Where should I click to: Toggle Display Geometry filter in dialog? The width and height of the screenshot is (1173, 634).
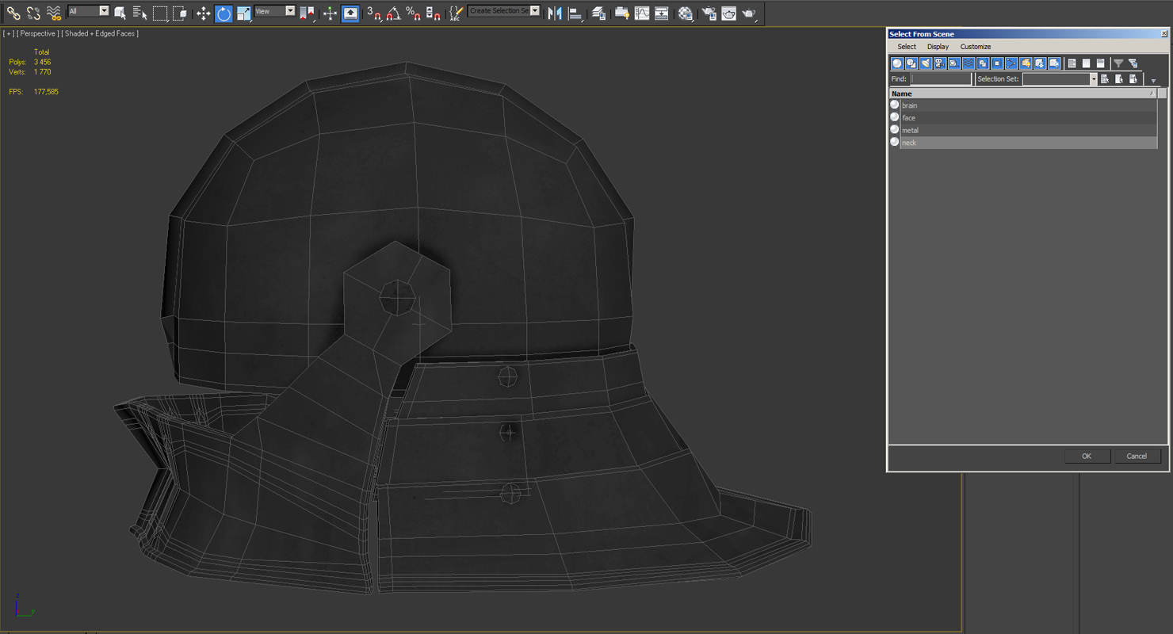(x=897, y=63)
